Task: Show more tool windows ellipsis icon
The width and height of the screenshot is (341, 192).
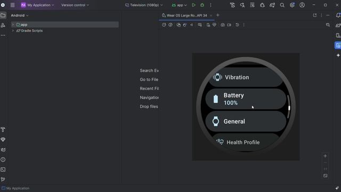Action: coord(3,35)
